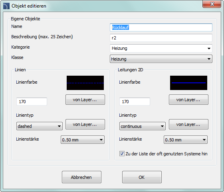Open the Linientyp dropdown showing dashed
This screenshot has width=224, height=192.
(x=40, y=126)
